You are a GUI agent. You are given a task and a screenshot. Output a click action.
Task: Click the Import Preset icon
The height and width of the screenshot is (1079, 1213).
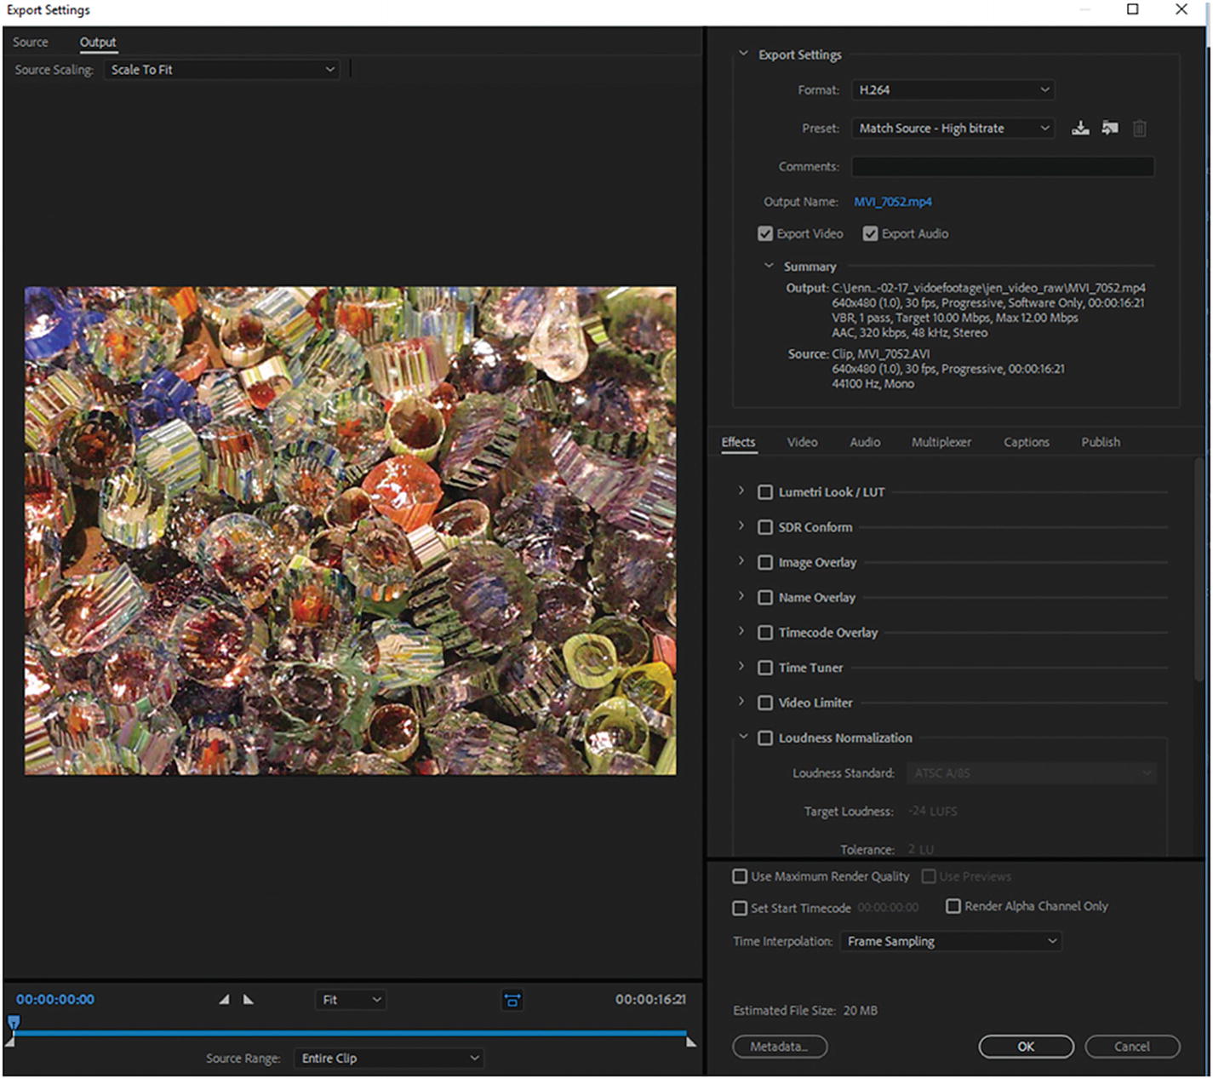[1110, 129]
